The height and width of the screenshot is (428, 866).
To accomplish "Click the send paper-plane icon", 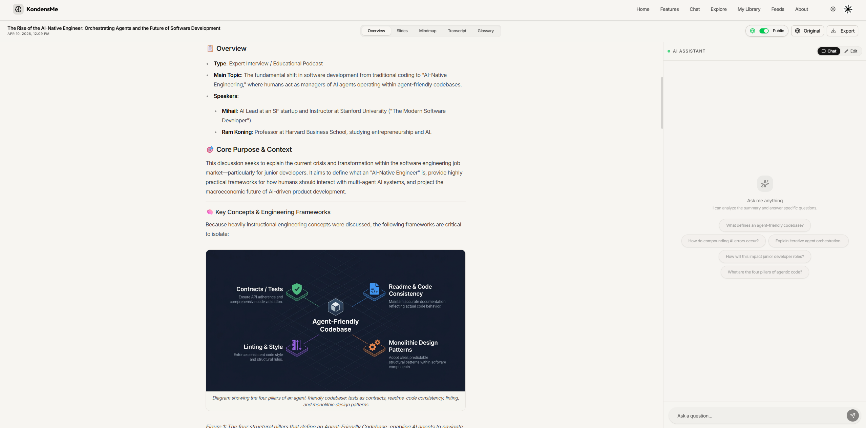I will (852, 415).
